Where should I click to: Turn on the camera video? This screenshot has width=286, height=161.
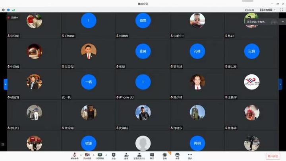coord(87,155)
